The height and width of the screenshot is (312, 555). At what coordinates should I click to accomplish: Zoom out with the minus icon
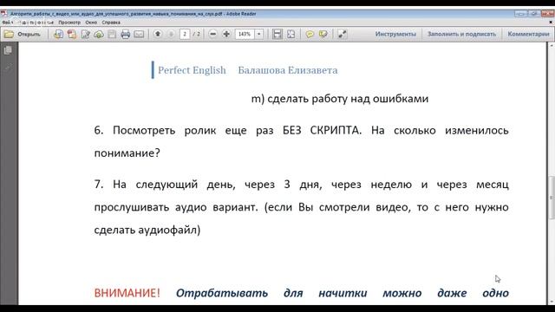pos(212,34)
